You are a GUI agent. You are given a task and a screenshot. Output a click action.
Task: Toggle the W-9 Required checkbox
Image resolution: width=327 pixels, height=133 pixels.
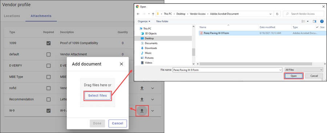tap(48, 111)
